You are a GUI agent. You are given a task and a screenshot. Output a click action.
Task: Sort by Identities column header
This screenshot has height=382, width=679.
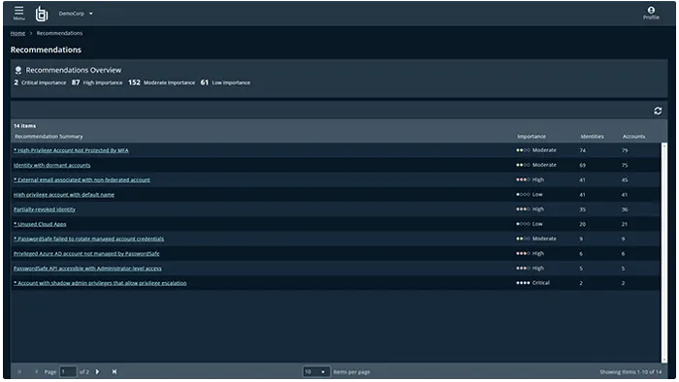click(x=592, y=137)
